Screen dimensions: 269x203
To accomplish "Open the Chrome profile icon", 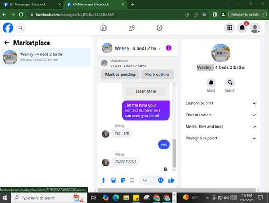I will pos(223,15).
